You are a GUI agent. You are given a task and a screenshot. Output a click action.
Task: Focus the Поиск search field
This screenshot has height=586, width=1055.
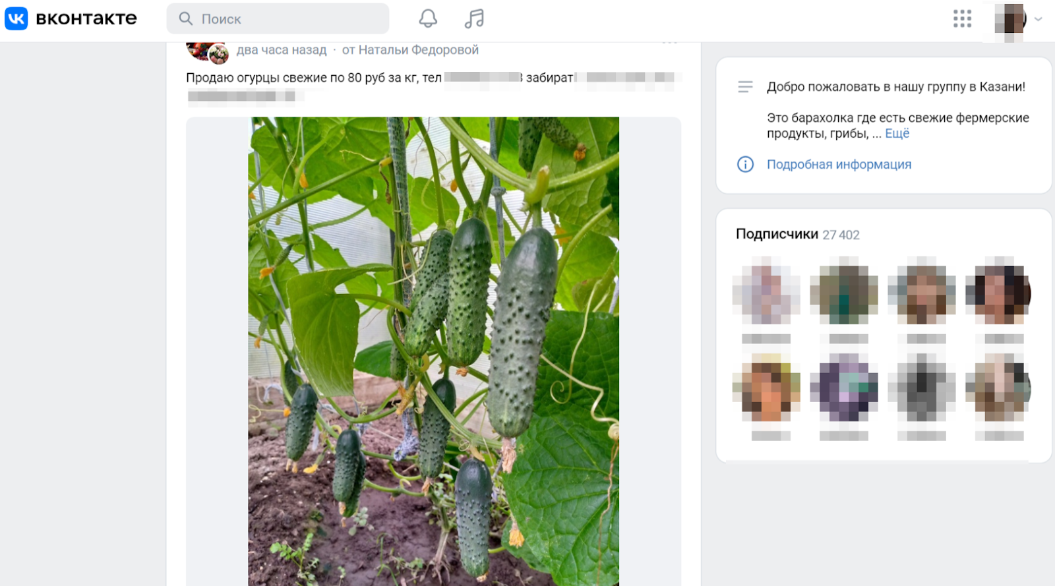tap(278, 18)
